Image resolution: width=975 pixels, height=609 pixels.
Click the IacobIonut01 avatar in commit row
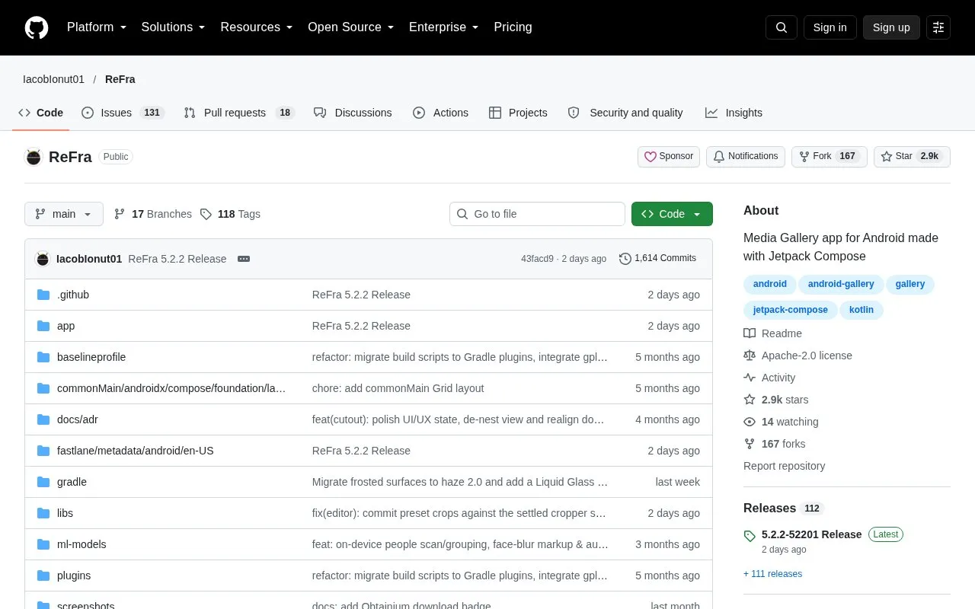(43, 259)
